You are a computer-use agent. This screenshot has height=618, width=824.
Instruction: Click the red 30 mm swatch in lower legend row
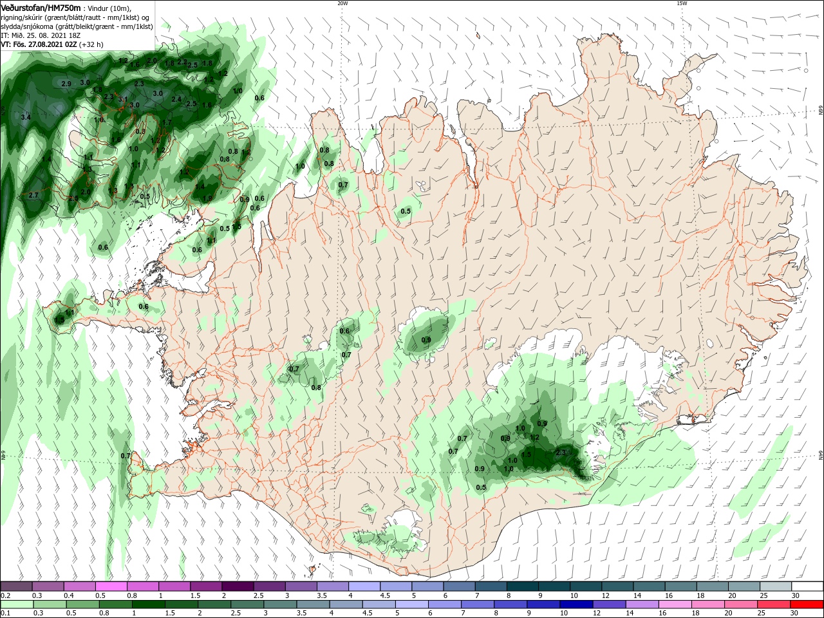click(807, 604)
